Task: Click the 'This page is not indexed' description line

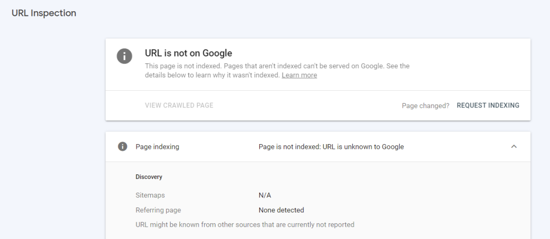Action: click(277, 66)
